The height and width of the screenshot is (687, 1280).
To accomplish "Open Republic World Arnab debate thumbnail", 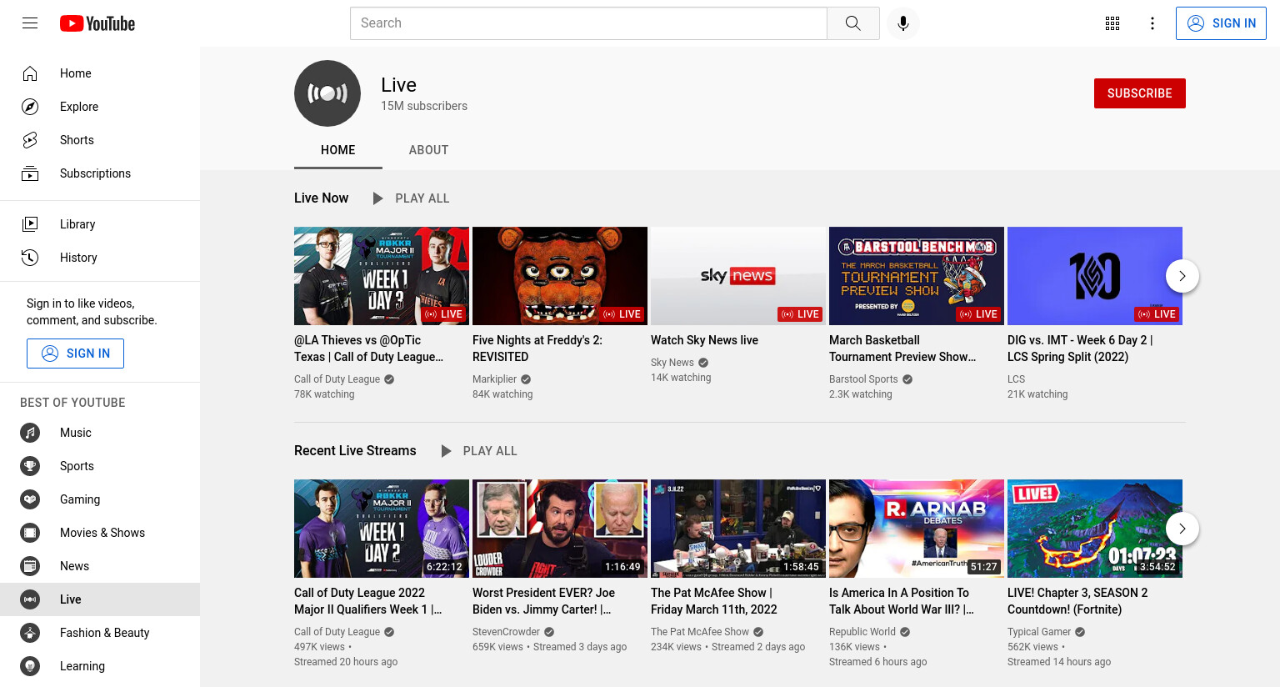I will [x=917, y=529].
